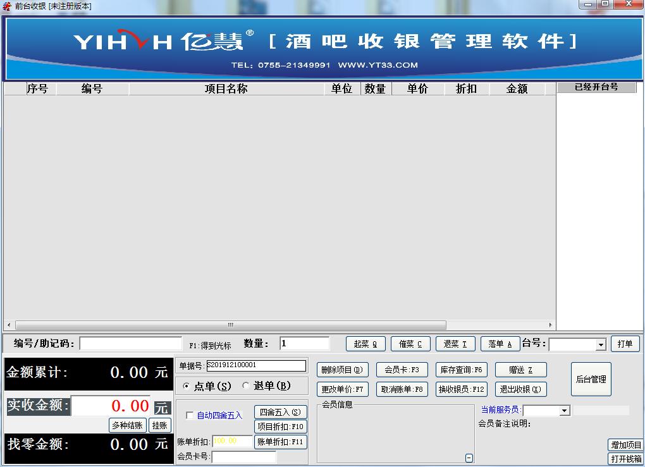Click the 赠送 Z button
The height and width of the screenshot is (467, 645).
pos(521,370)
